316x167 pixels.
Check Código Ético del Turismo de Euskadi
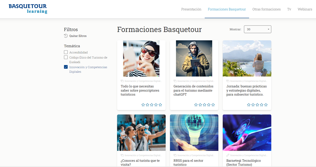tap(66, 58)
